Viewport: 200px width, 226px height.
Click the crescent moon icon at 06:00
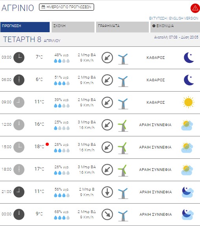pyautogui.click(x=189, y=80)
